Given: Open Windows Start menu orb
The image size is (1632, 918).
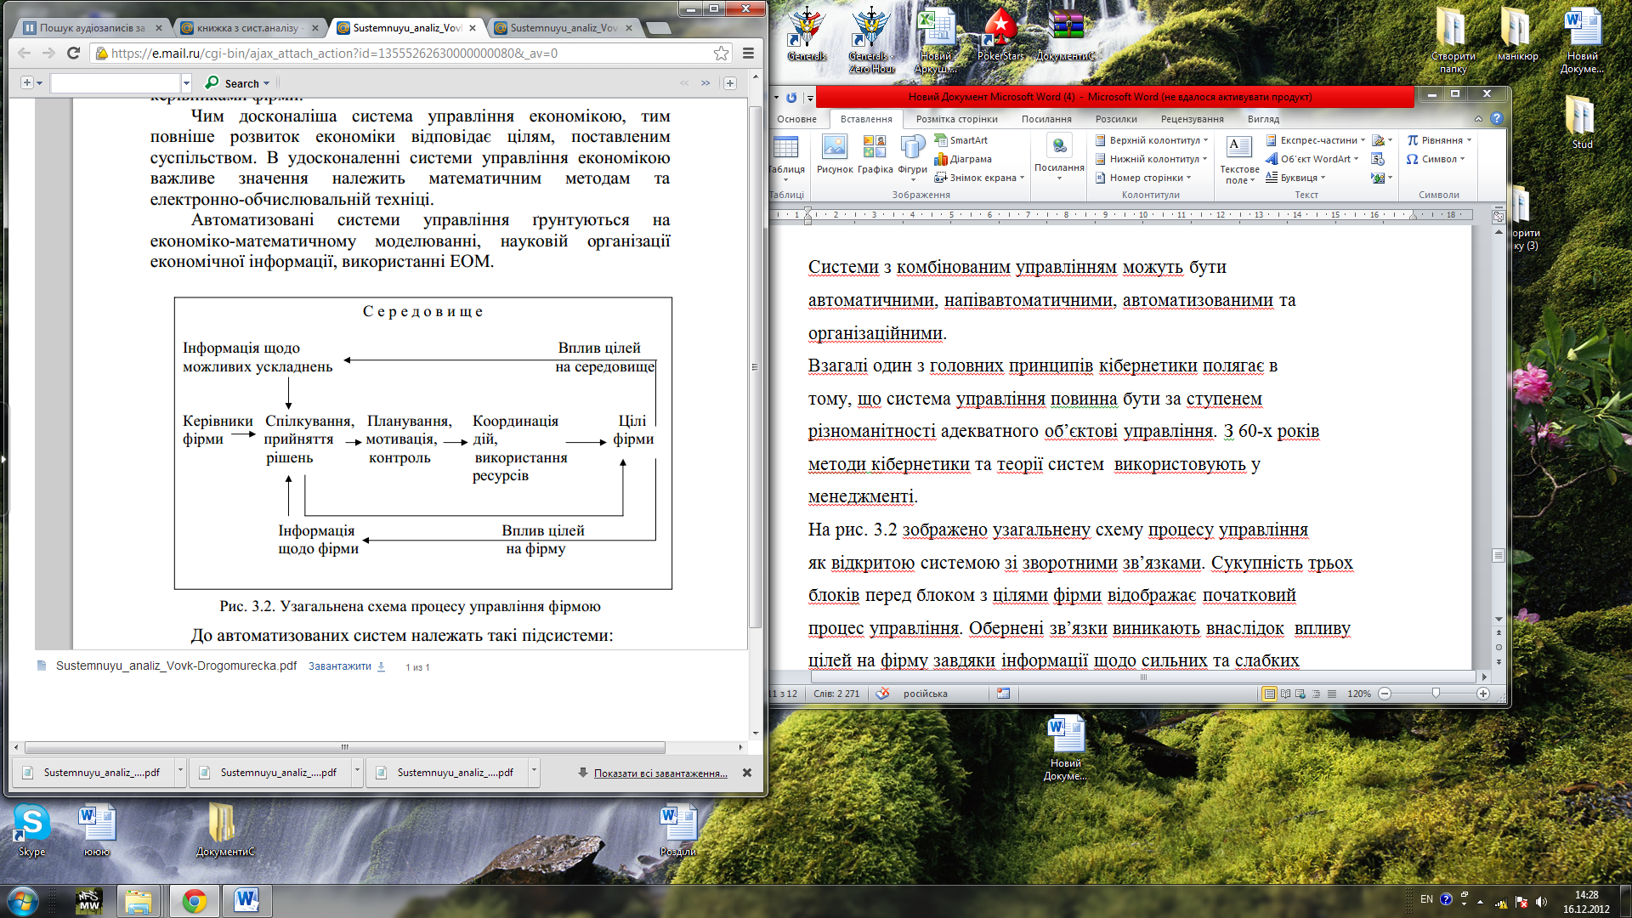Looking at the screenshot, I should 22,900.
